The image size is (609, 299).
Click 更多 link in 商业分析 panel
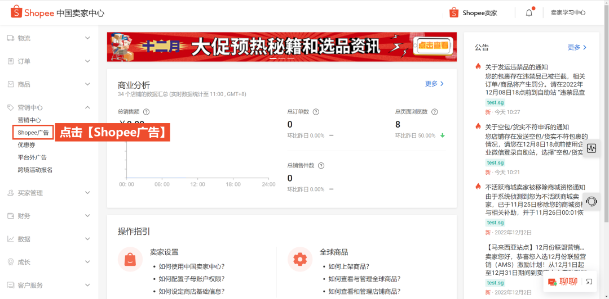(434, 84)
